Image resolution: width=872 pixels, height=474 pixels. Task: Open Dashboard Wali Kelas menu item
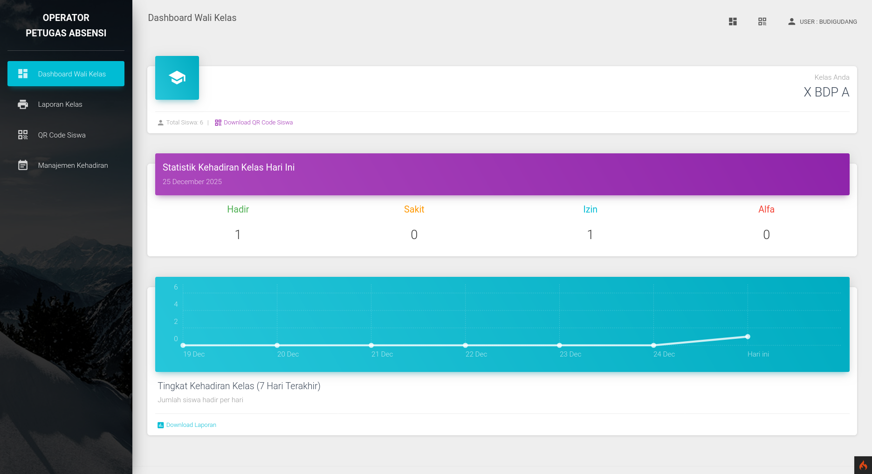[x=72, y=74]
